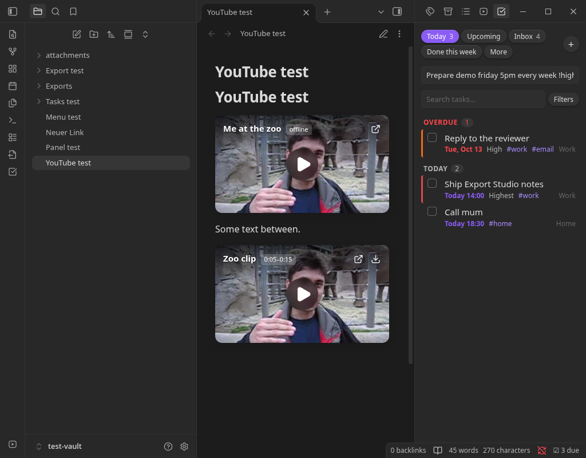Check off Ship Export Studio notes task
586x458 pixels.
tap(432, 183)
